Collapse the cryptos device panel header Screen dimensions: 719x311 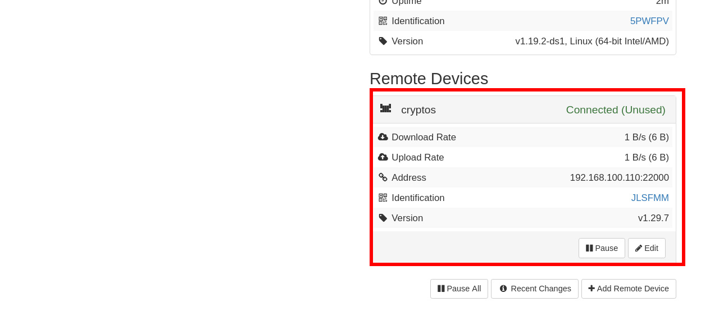coord(523,109)
